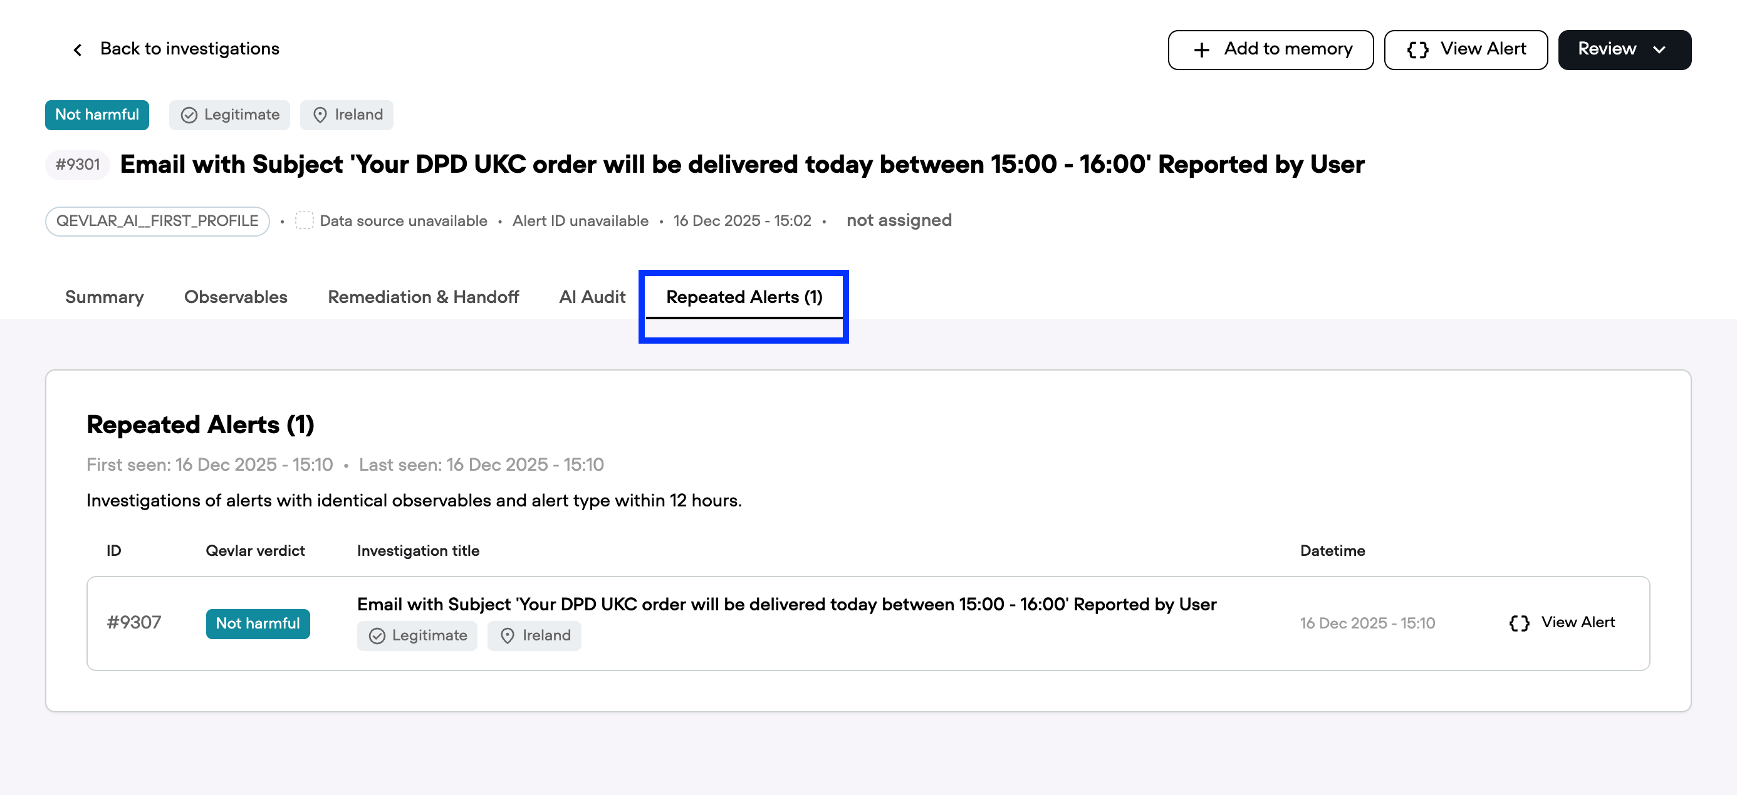
Task: Click the Data source unavailable placeholder icon
Action: 305,220
